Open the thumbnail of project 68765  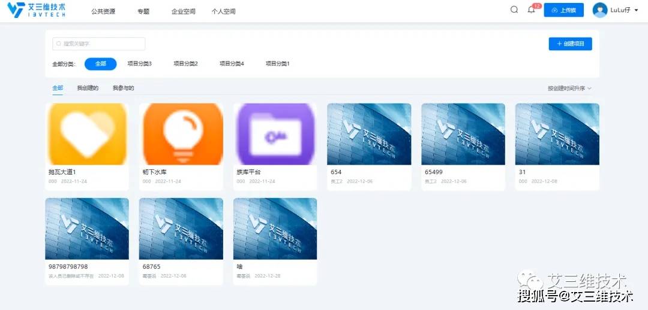181,229
